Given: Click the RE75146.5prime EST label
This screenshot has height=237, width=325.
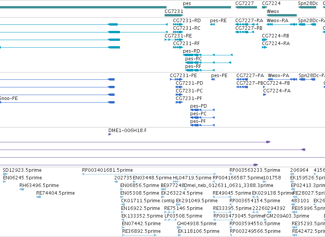Looking at the screenshot, I should [x=183, y=208].
